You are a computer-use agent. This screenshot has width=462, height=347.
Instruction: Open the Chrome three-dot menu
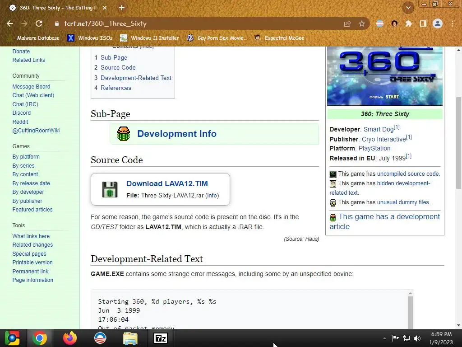pyautogui.click(x=452, y=23)
